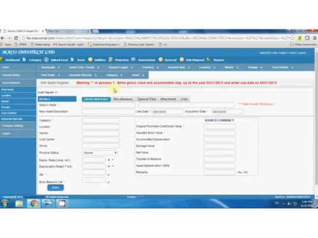The image size is (318, 238).
Task: Click the Create New Asset button
Action: pyautogui.click(x=96, y=99)
